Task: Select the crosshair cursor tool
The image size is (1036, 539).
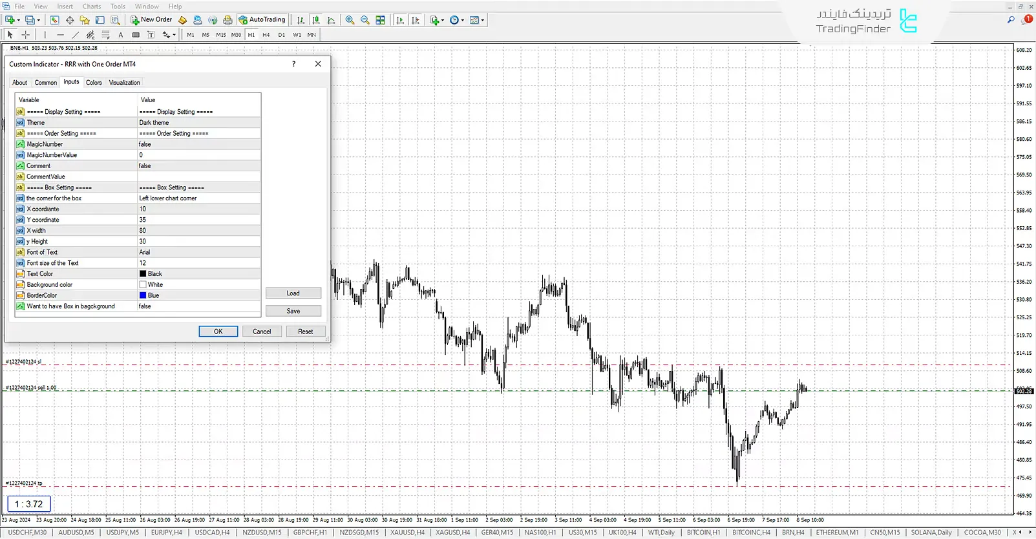Action: click(26, 35)
